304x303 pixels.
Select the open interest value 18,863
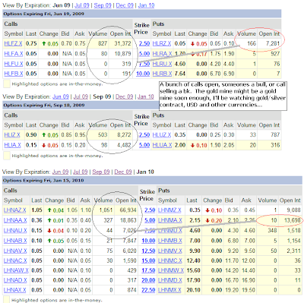(x=128, y=220)
